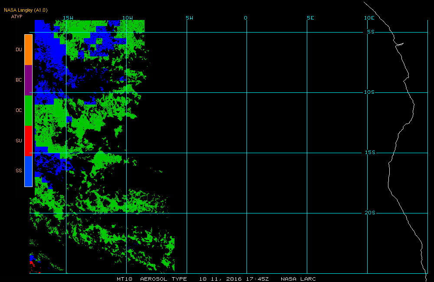Click the 15S latitude label

[x=370, y=152]
